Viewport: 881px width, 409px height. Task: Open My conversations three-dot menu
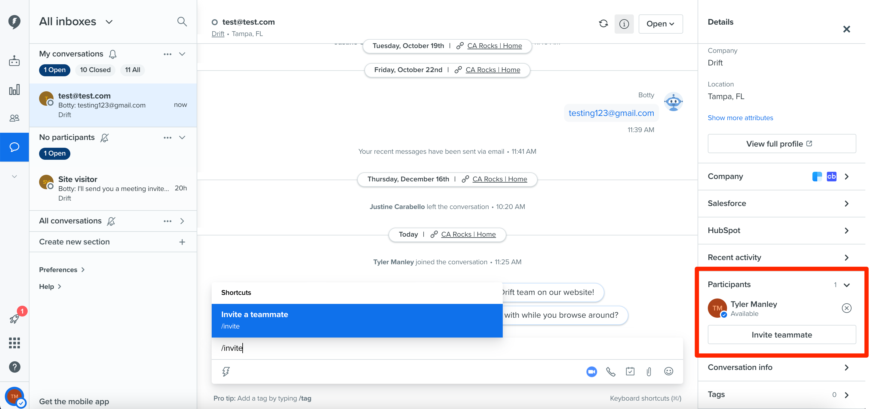[167, 54]
